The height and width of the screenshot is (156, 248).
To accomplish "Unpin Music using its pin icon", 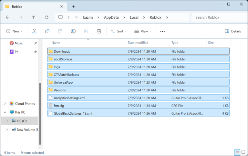I will coord(36,43).
